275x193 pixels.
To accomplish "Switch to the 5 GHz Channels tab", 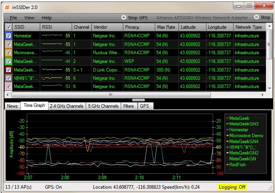I will coord(103,106).
